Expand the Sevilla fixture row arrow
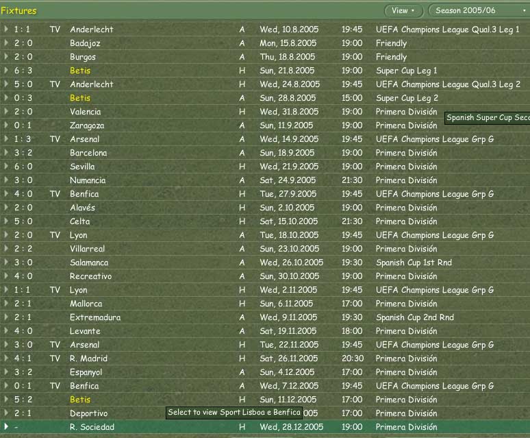Screen dimensions: 530x438 click(6, 166)
